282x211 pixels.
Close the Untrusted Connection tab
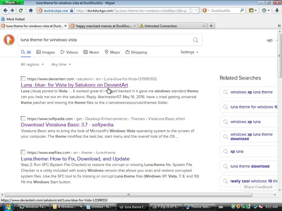point(204,26)
